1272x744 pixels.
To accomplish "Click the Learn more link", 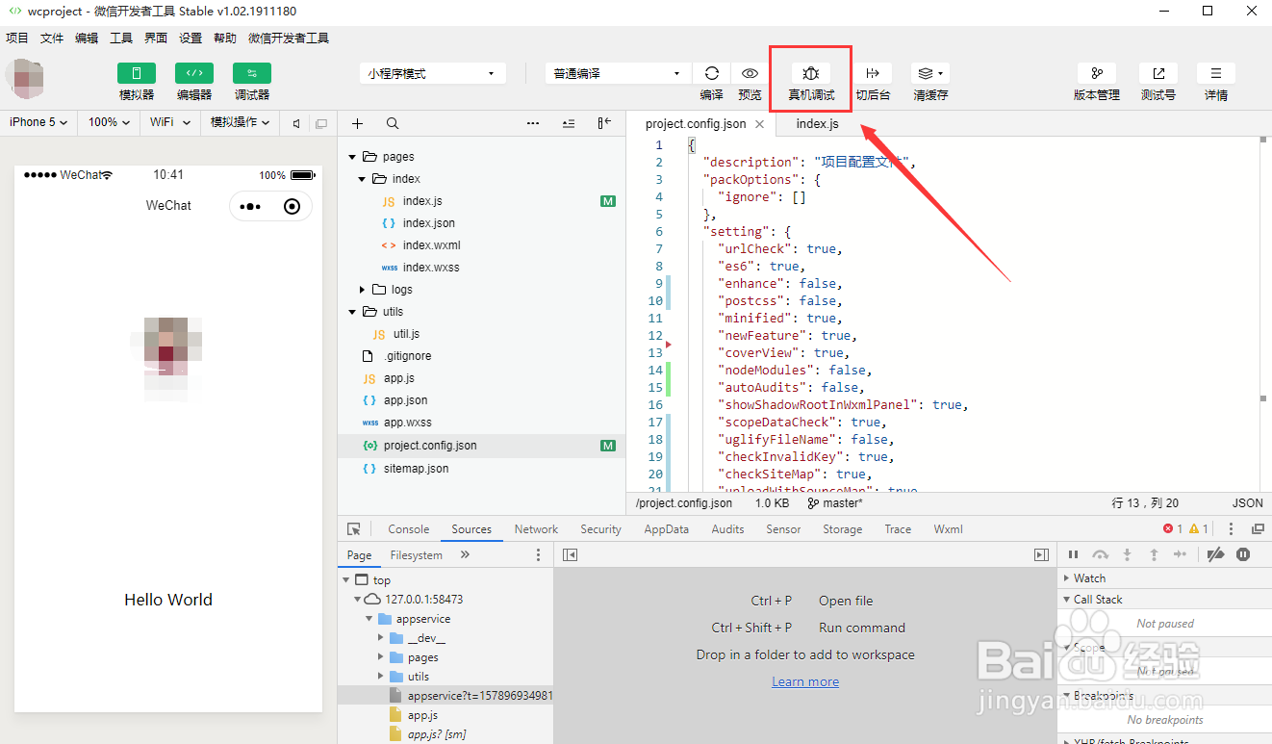I will pos(805,681).
